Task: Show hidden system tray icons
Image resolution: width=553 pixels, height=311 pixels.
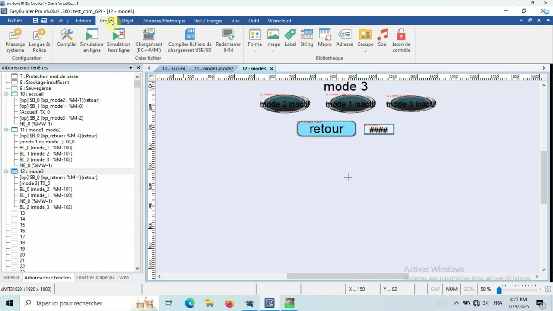Action: tap(457, 303)
